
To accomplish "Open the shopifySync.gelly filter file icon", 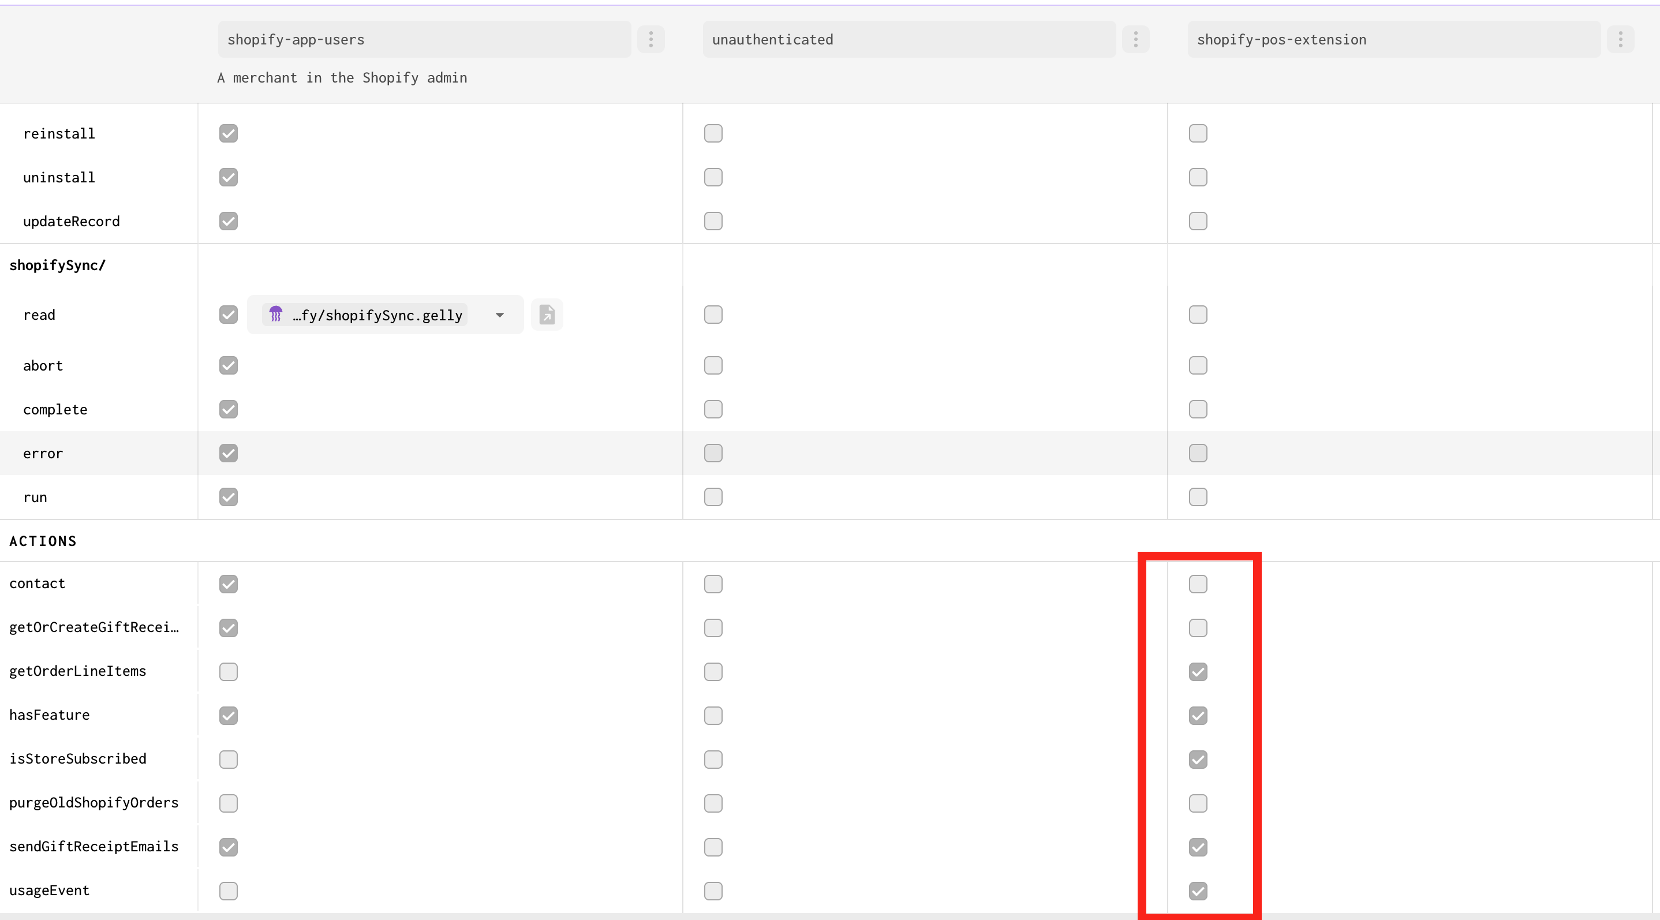I will click(547, 315).
